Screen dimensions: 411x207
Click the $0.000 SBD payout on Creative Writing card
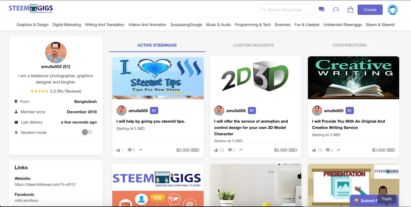point(383,150)
